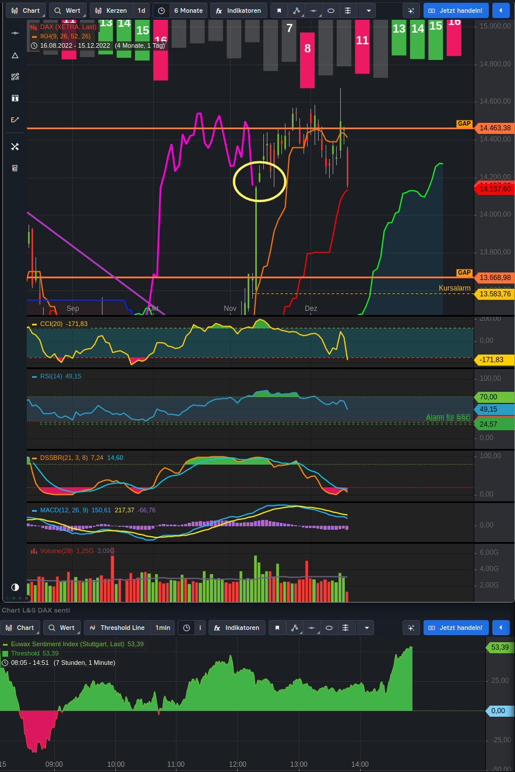Select the freehand drawing tool below the text tool

[x=15, y=119]
